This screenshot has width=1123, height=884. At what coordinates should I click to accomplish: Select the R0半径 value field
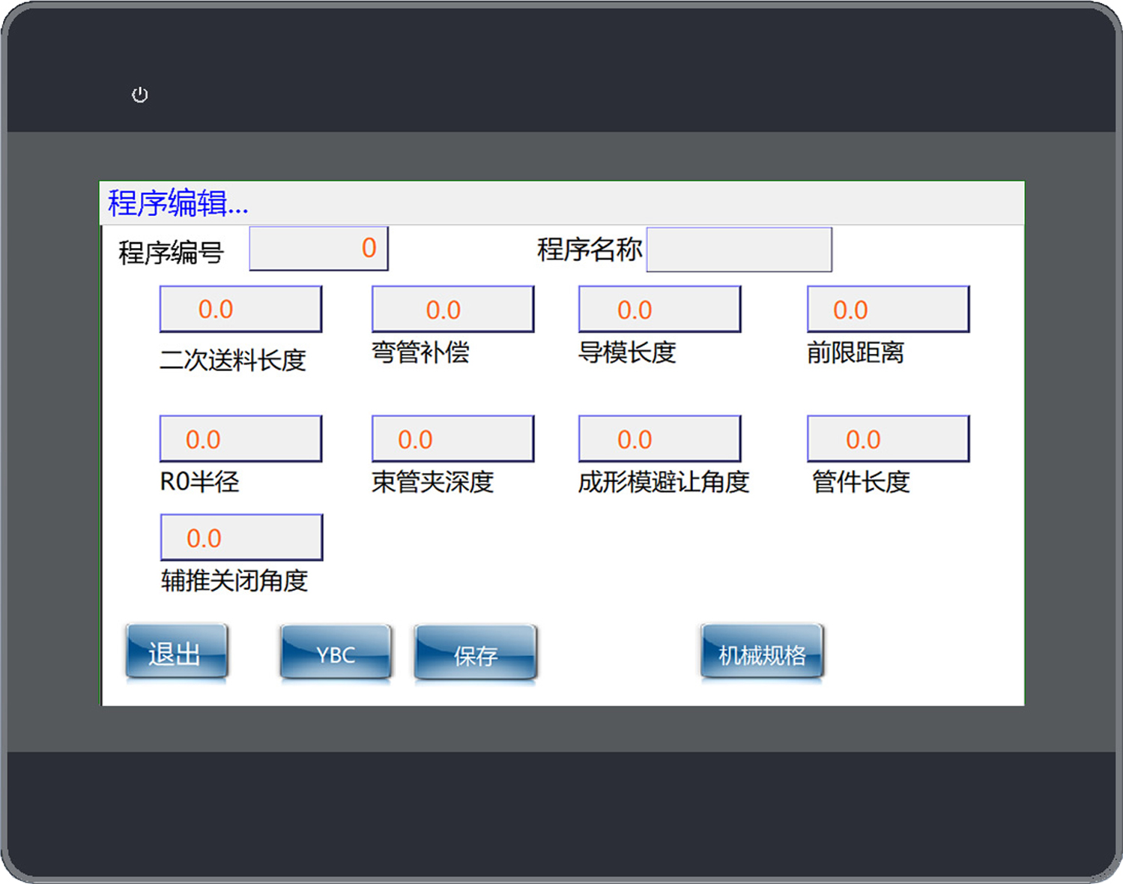tap(240, 439)
